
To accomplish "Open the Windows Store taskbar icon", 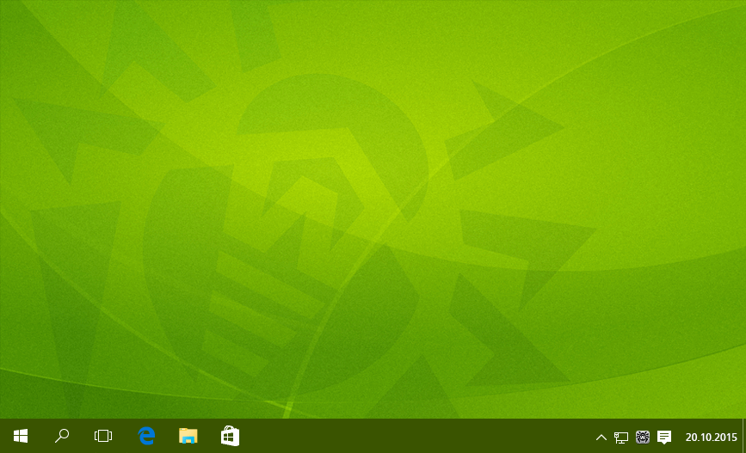I will [230, 436].
